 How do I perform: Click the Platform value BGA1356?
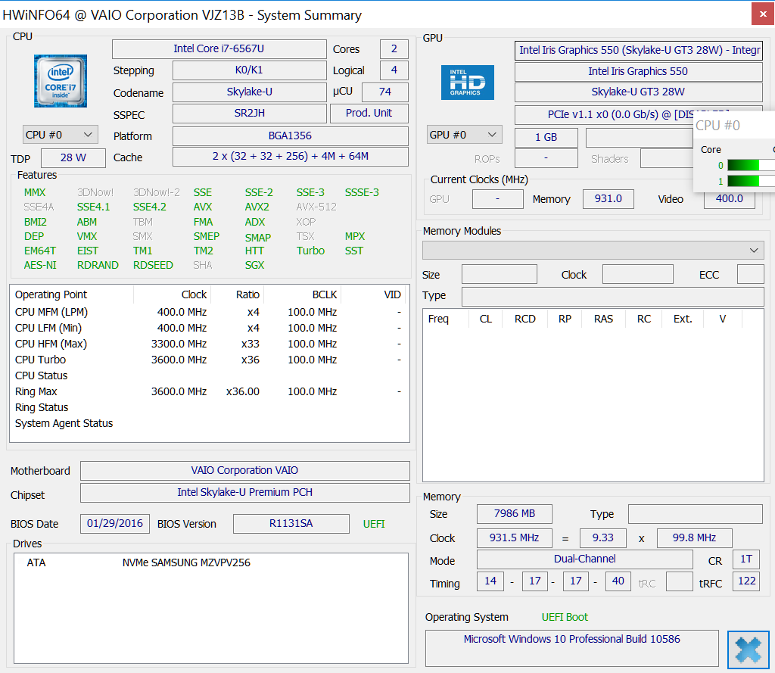tap(290, 136)
